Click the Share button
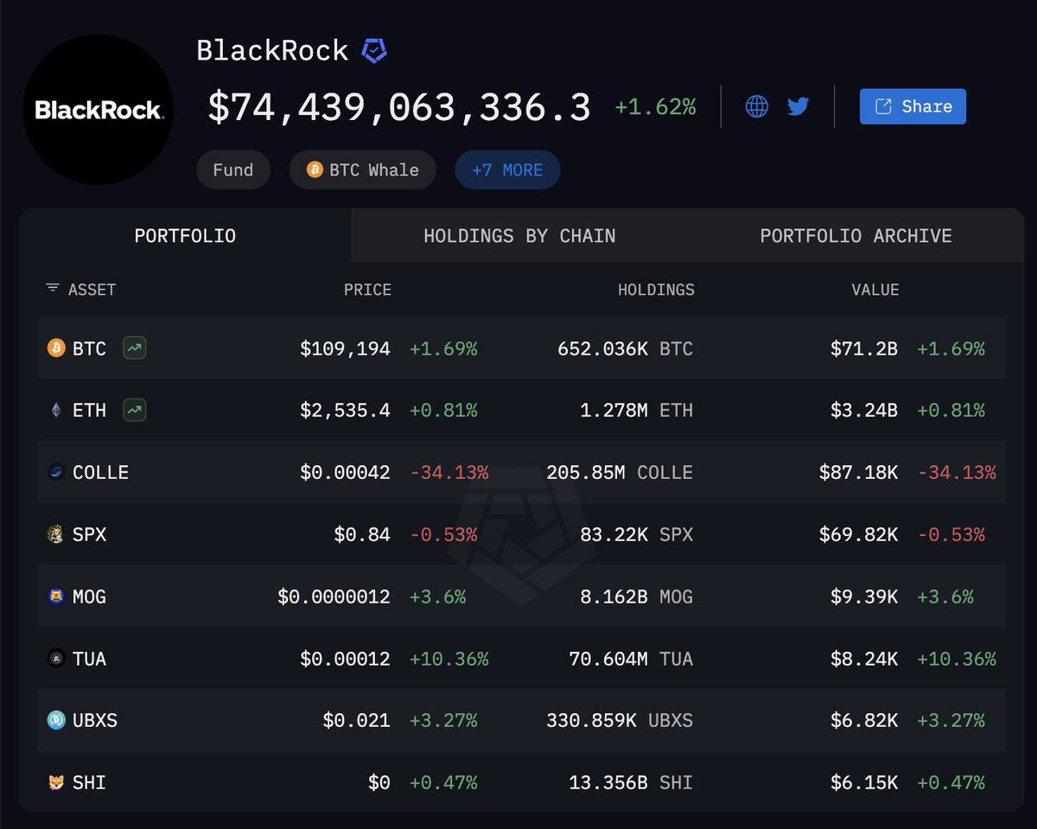1037x829 pixels. 913,106
